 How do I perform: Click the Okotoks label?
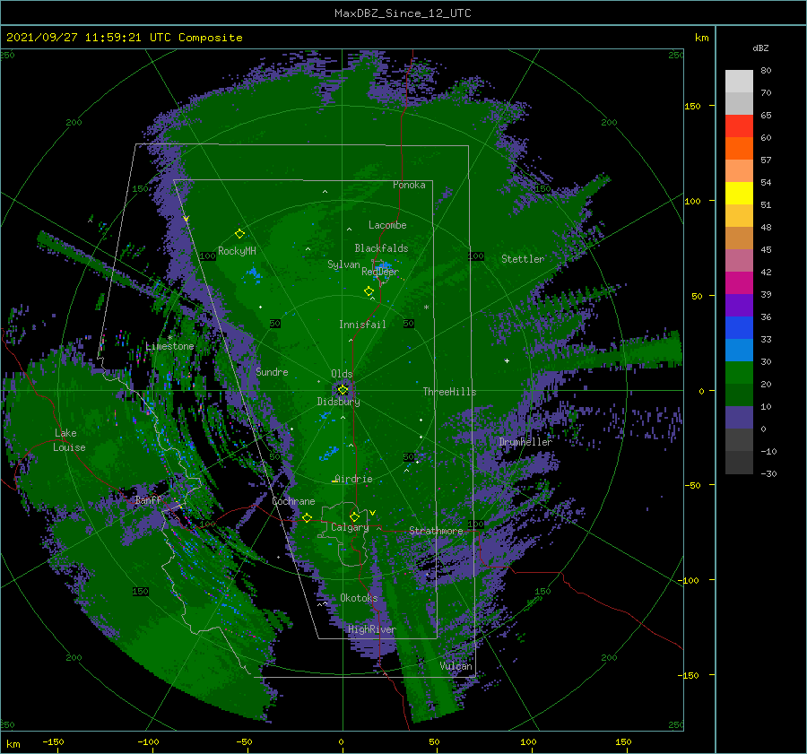pyautogui.click(x=359, y=598)
